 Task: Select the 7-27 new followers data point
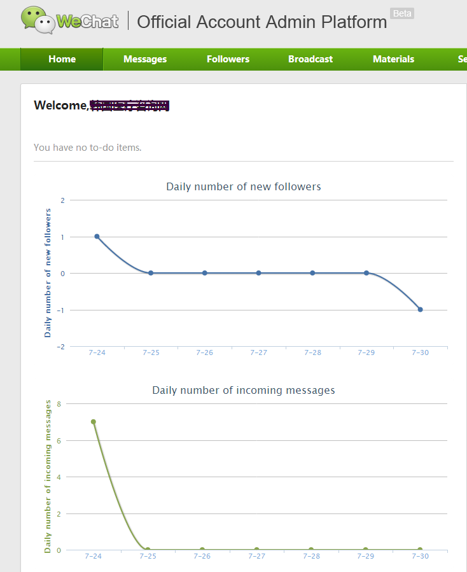tap(258, 273)
